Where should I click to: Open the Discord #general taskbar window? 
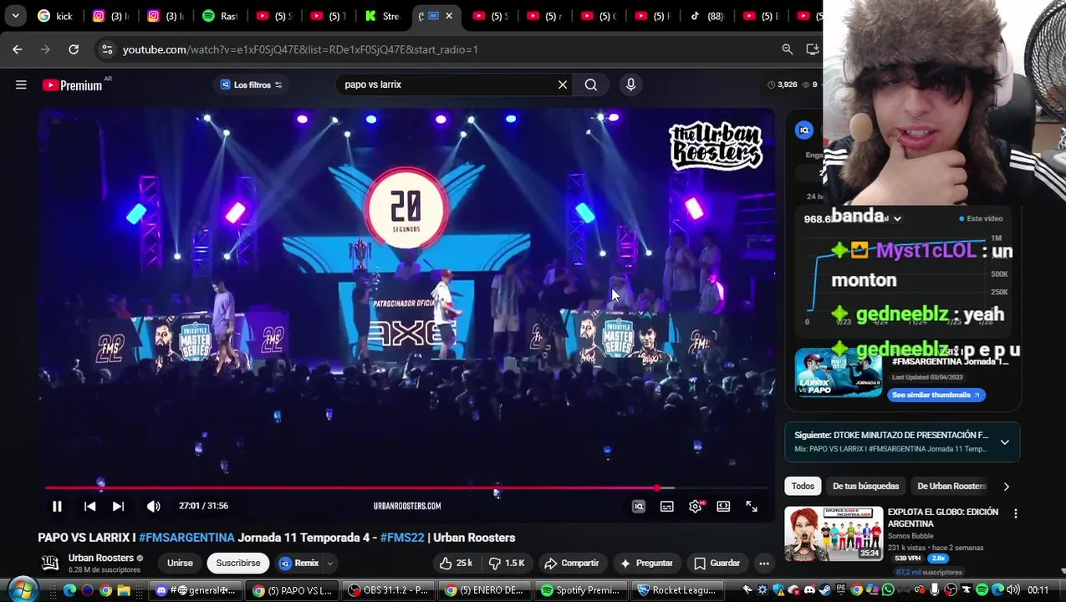coord(196,590)
